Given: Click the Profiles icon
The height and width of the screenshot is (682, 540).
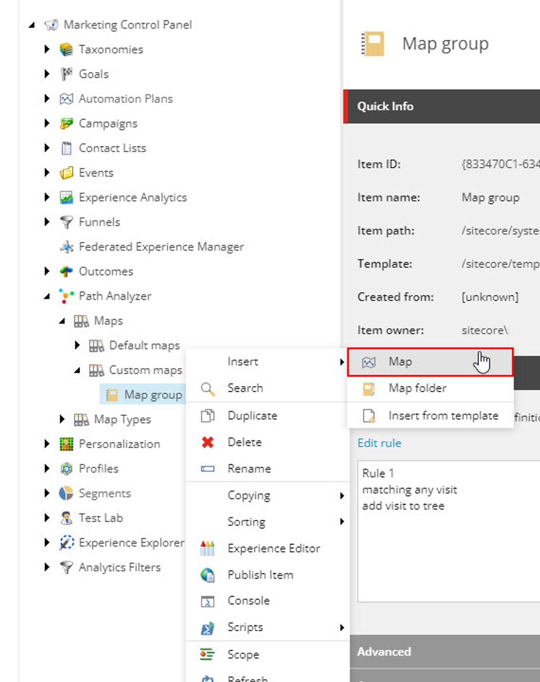Looking at the screenshot, I should click(x=66, y=469).
